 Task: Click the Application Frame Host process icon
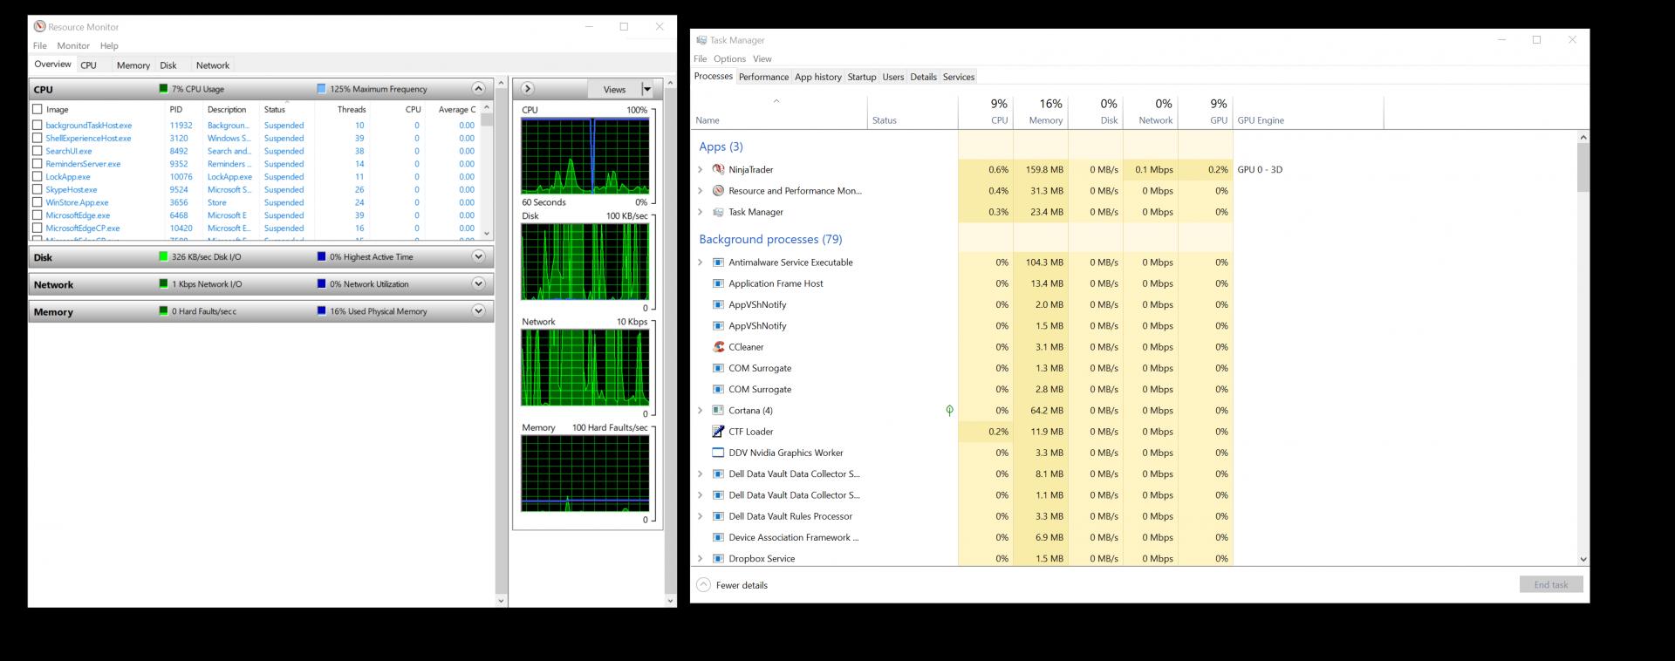tap(718, 283)
